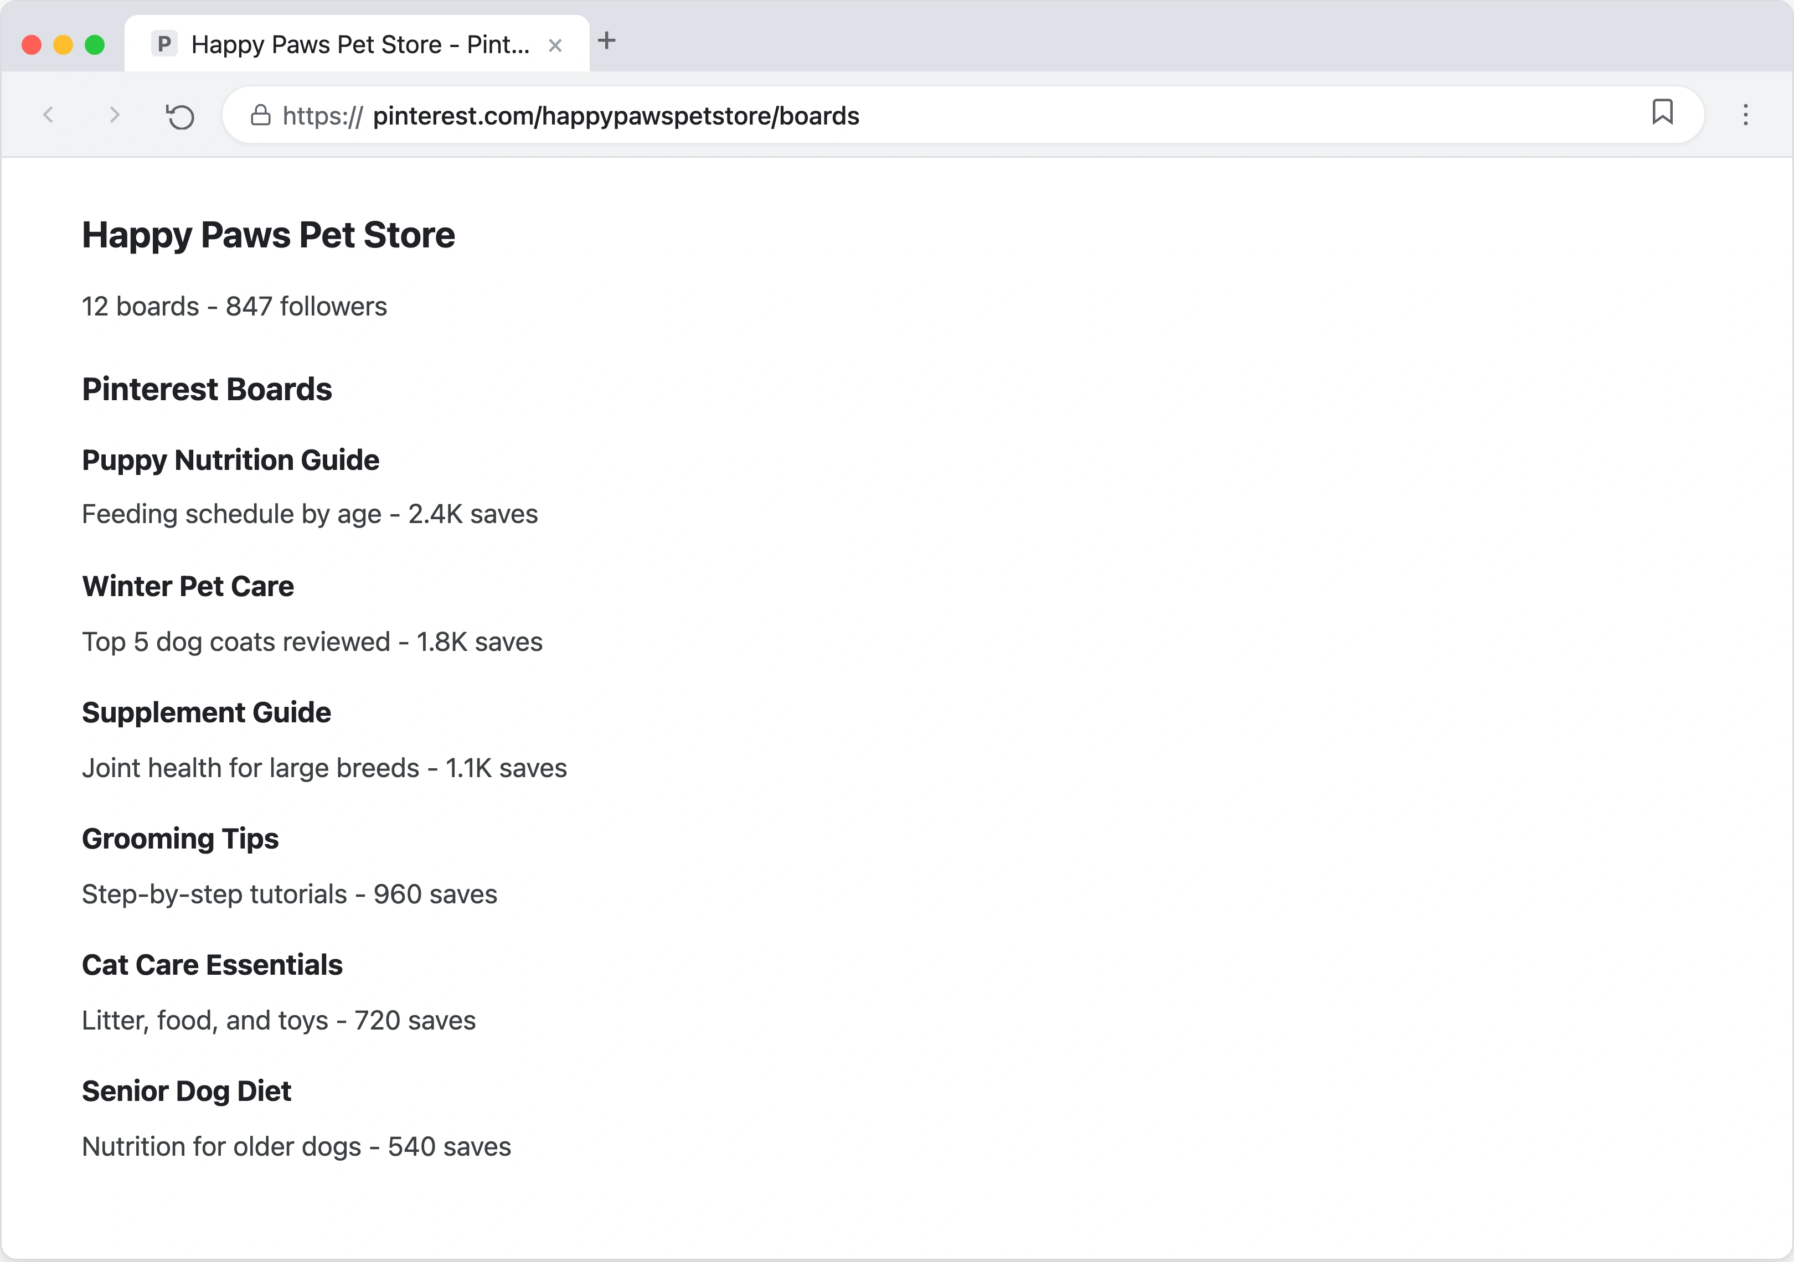Open a new browser tab

607,42
